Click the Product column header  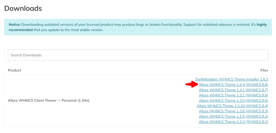pos(15,70)
